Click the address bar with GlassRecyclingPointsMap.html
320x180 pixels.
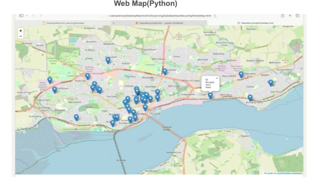click(159, 16)
